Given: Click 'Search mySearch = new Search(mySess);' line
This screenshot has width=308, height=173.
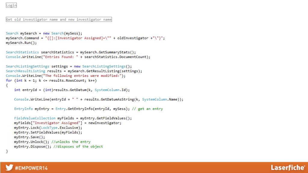Looking at the screenshot, I should click(x=44, y=33).
